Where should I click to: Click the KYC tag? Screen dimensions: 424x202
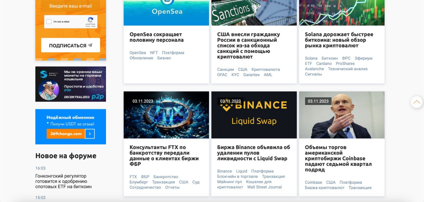tap(235, 75)
